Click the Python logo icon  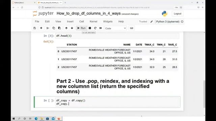(164, 13)
